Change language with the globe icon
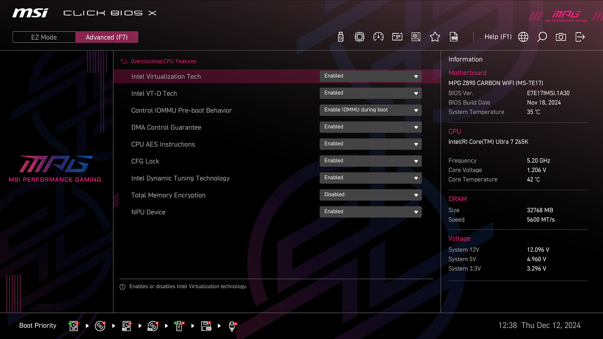The width and height of the screenshot is (603, 339). 523,37
